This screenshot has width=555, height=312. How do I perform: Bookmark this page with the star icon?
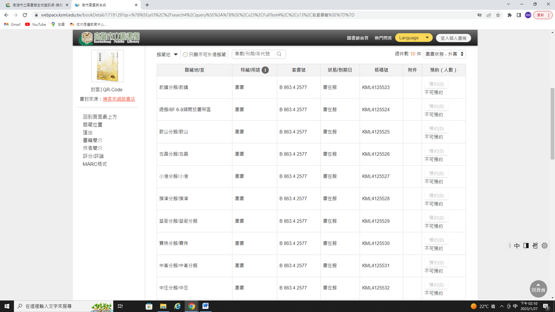tap(498, 15)
